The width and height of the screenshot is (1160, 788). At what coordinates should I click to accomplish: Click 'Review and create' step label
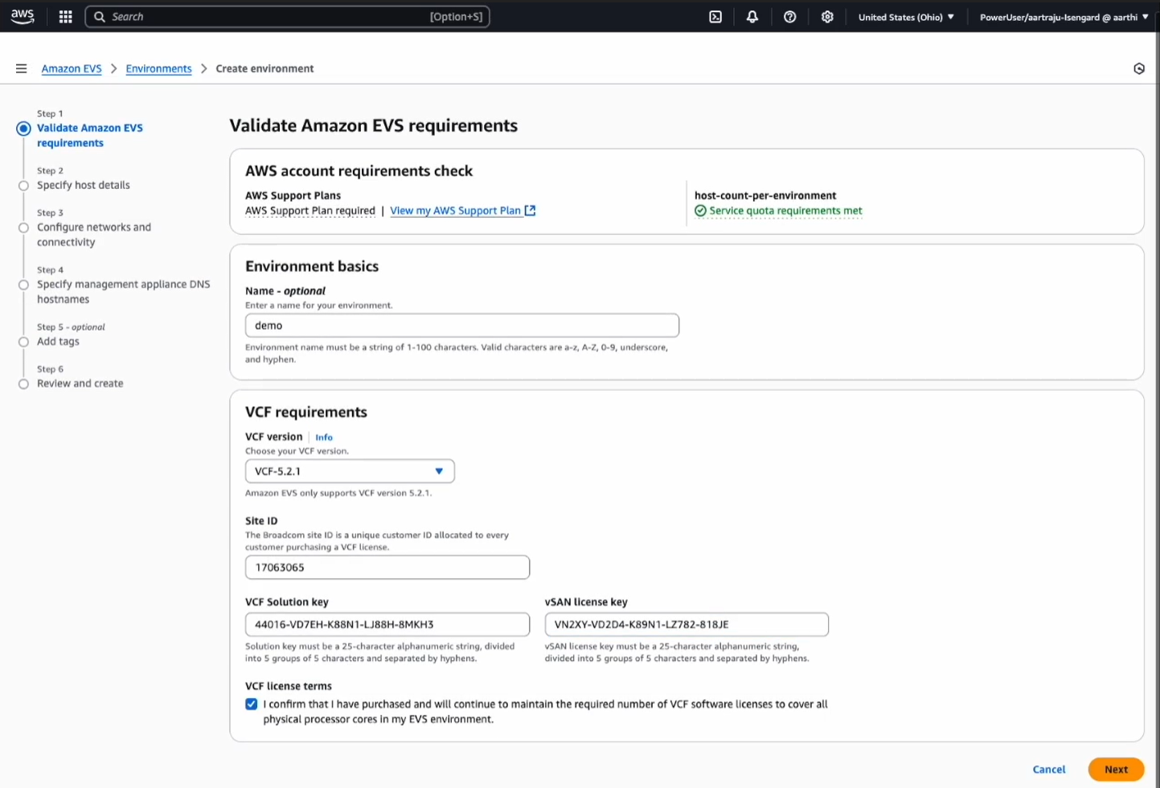(80, 384)
